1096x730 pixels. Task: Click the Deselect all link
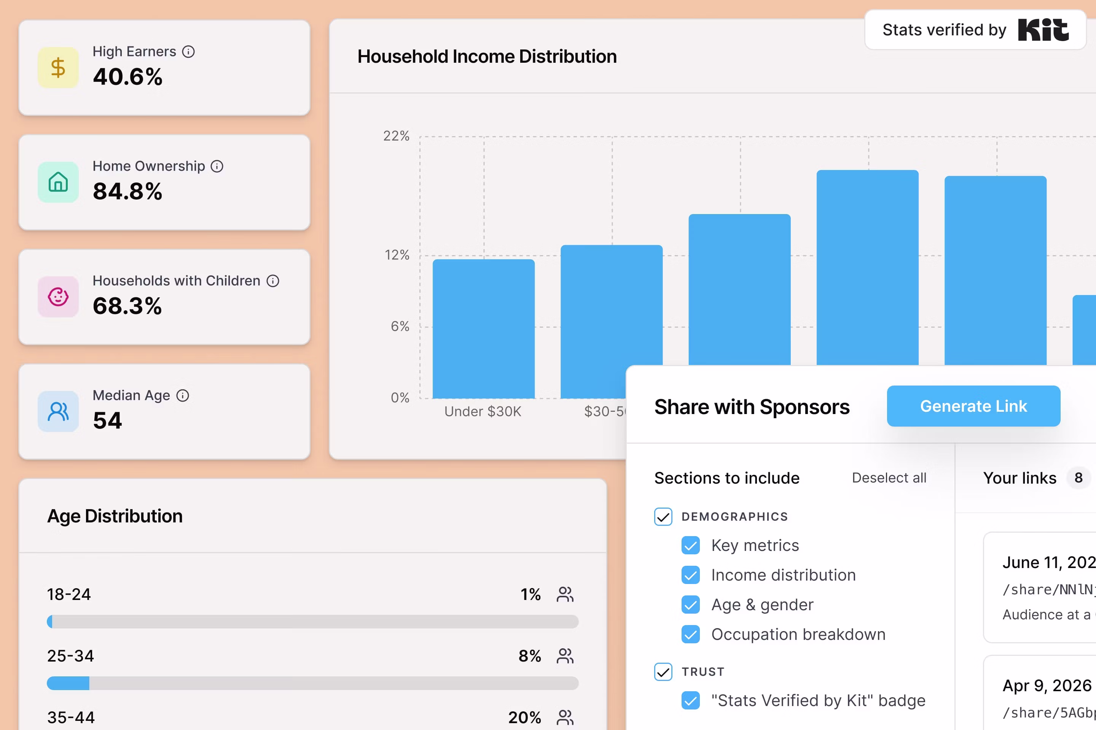[x=889, y=478]
